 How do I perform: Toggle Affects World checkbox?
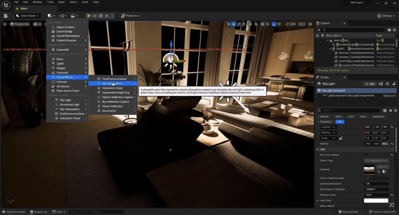366,206
